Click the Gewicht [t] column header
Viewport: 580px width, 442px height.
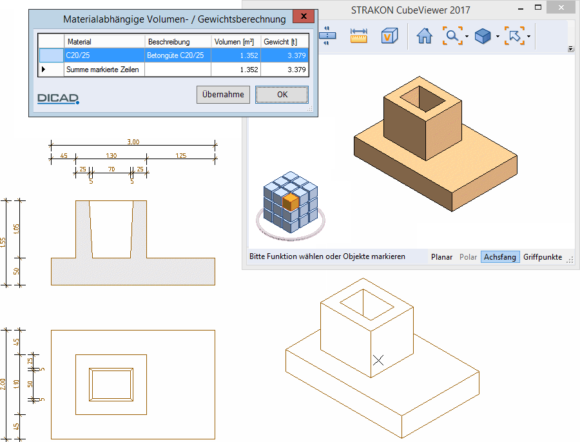pos(284,41)
